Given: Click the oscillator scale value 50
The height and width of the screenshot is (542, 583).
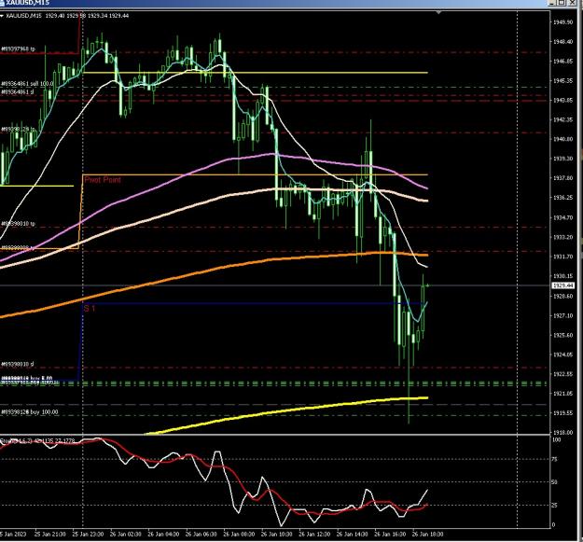Looking at the screenshot, I should [555, 482].
